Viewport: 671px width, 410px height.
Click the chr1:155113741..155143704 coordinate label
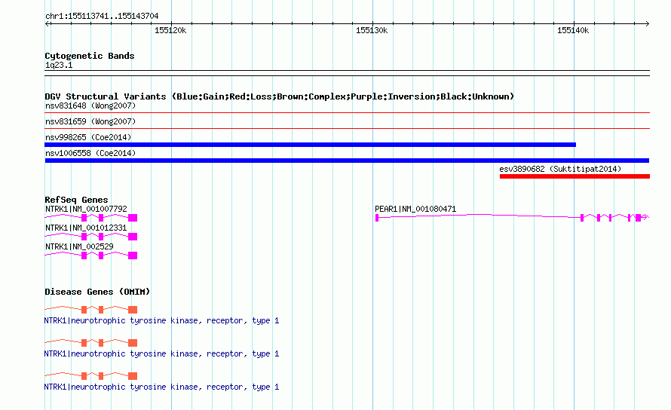tap(102, 16)
